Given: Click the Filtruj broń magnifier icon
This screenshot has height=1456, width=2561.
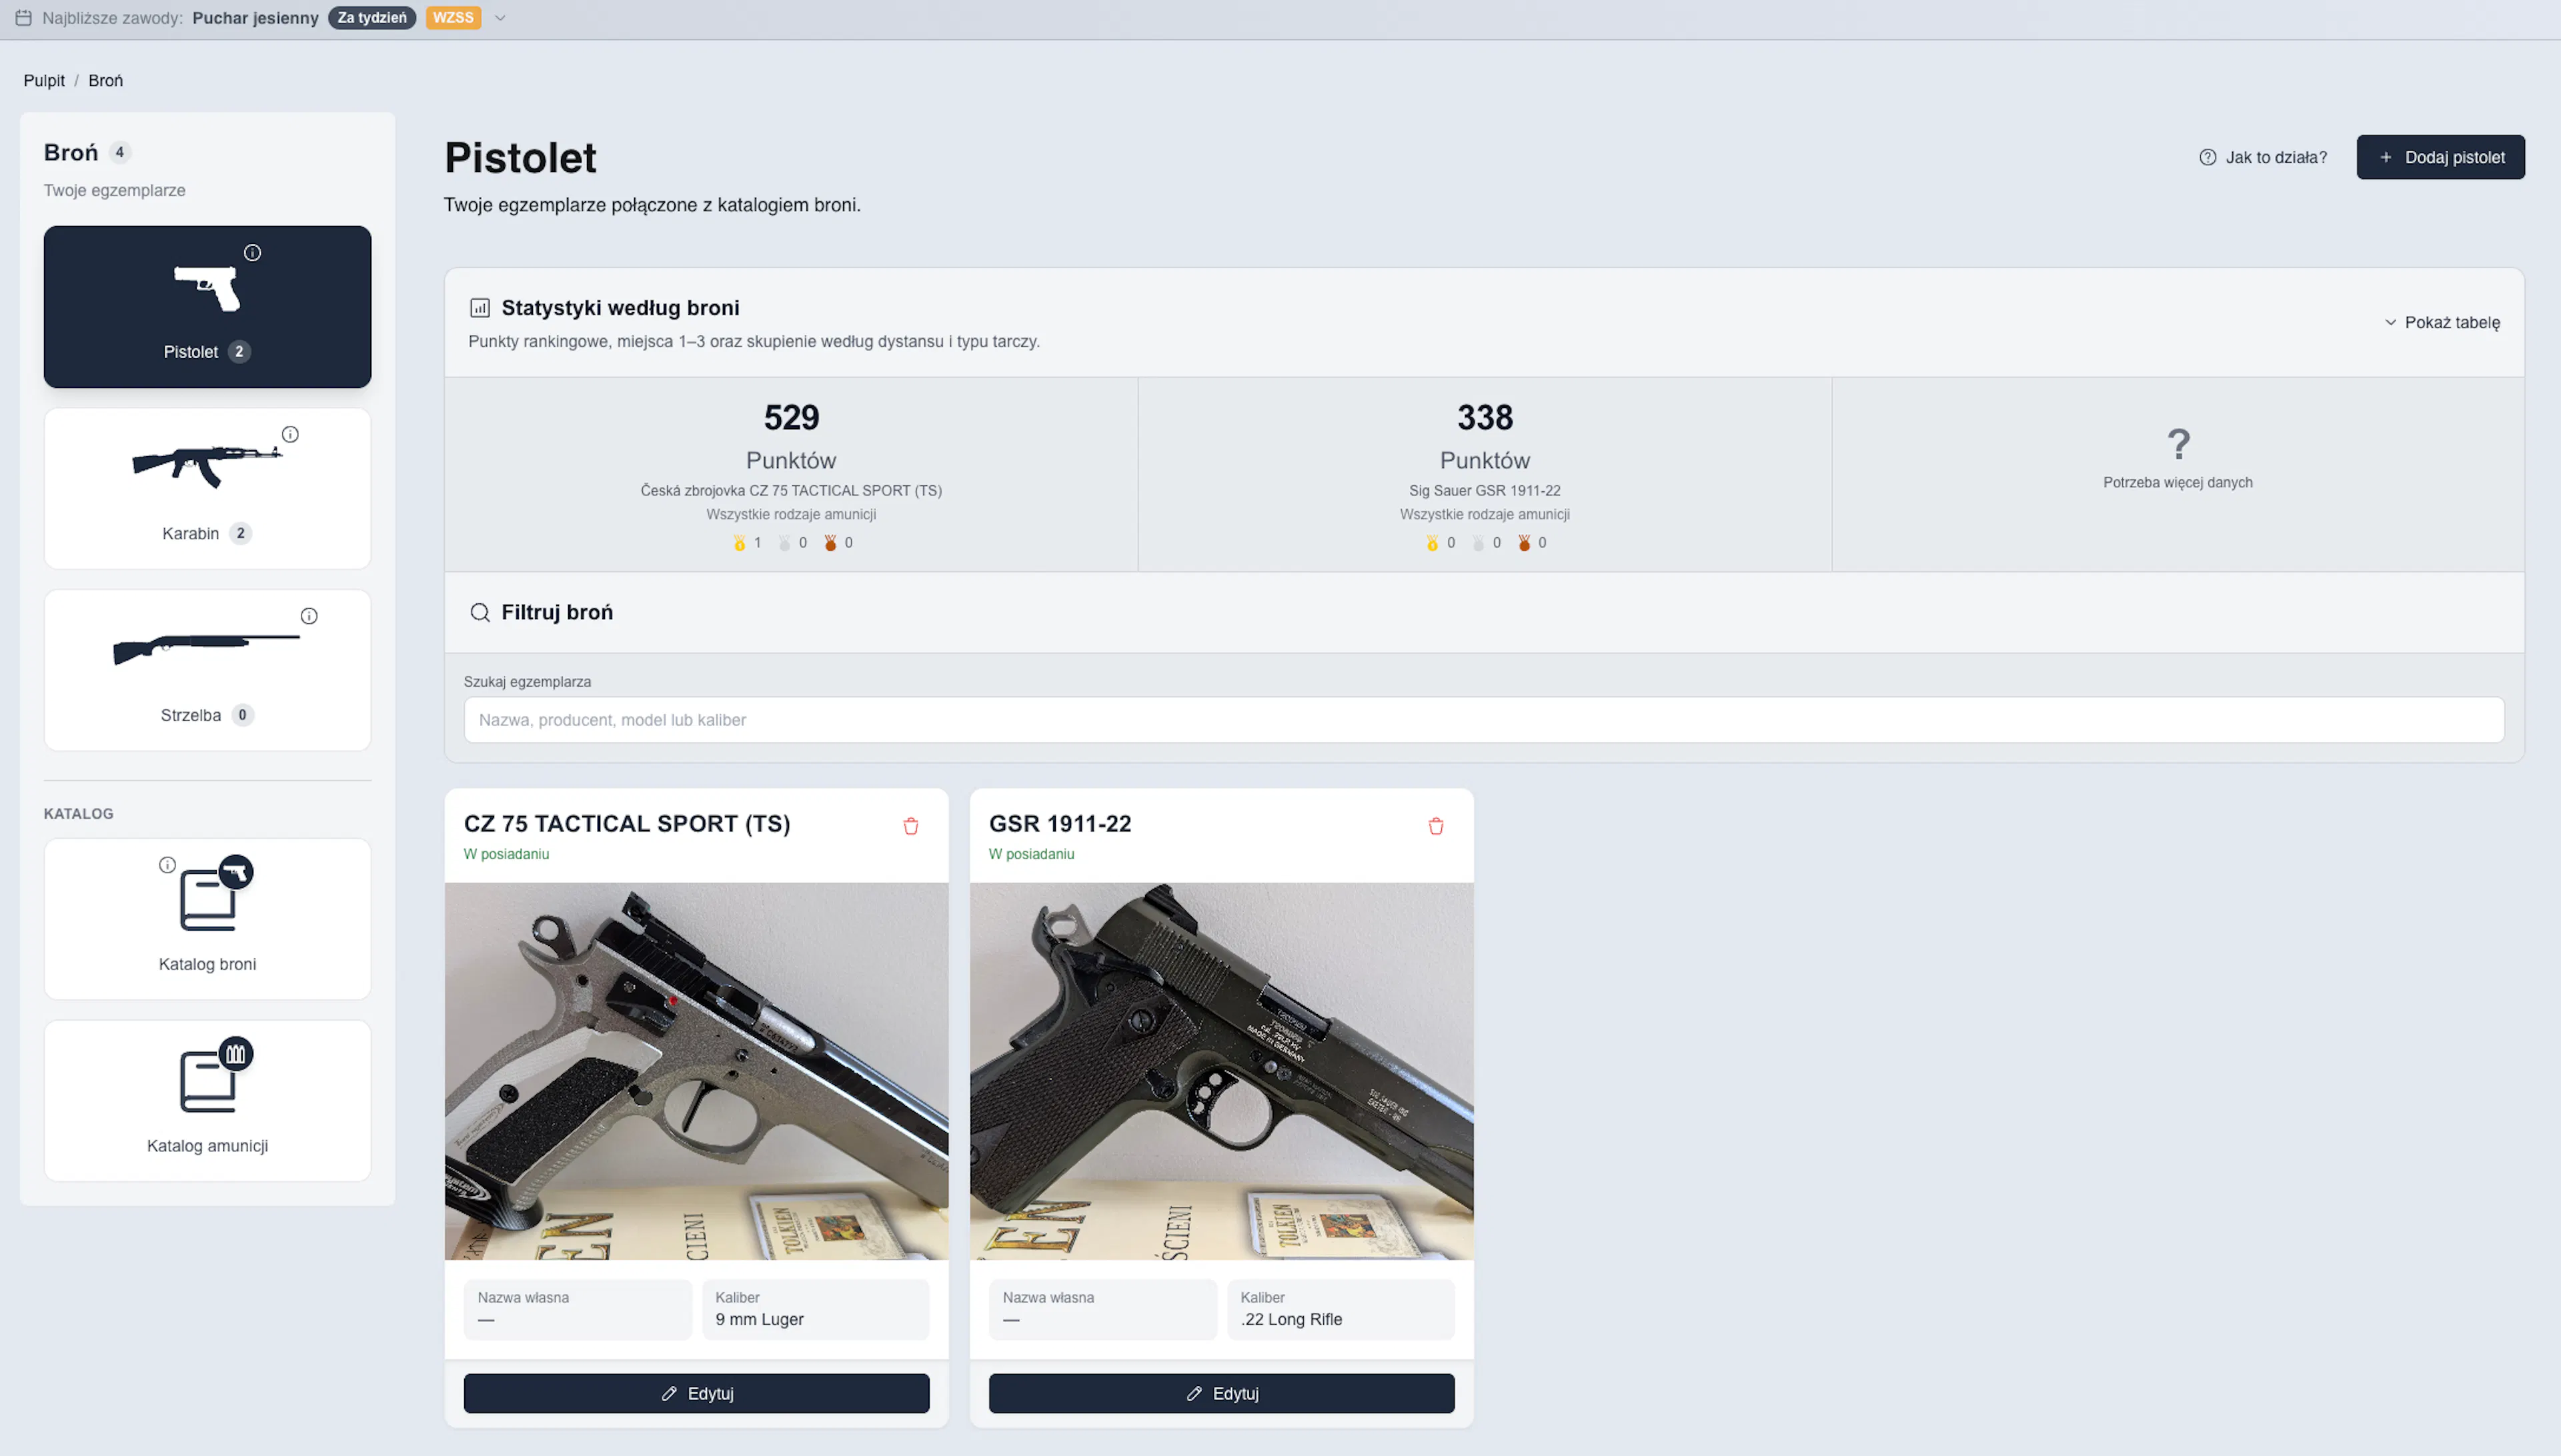Looking at the screenshot, I should [x=480, y=612].
